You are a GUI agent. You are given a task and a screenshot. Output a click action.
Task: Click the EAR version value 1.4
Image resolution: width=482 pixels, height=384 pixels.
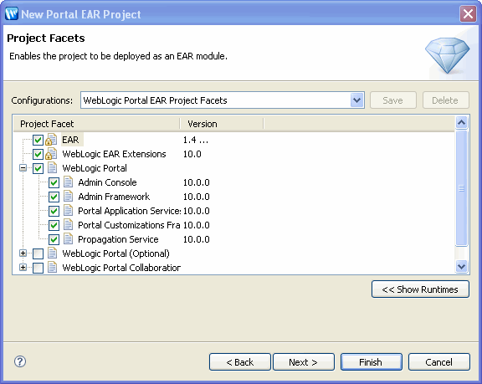(x=196, y=140)
